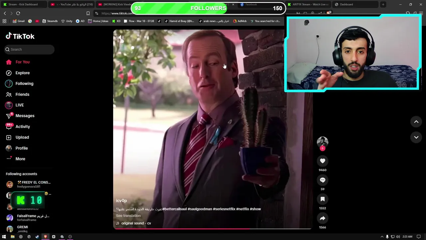426x240 pixels.
Task: Open FREDY EL CONS... following account
Action: click(x=28, y=184)
